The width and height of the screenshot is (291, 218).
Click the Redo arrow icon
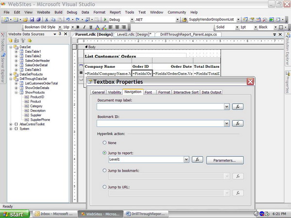78,19
